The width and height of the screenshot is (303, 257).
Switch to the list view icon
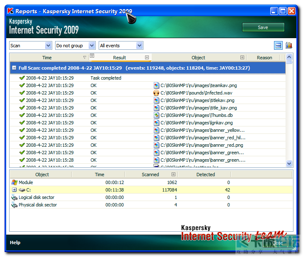pos(278,46)
